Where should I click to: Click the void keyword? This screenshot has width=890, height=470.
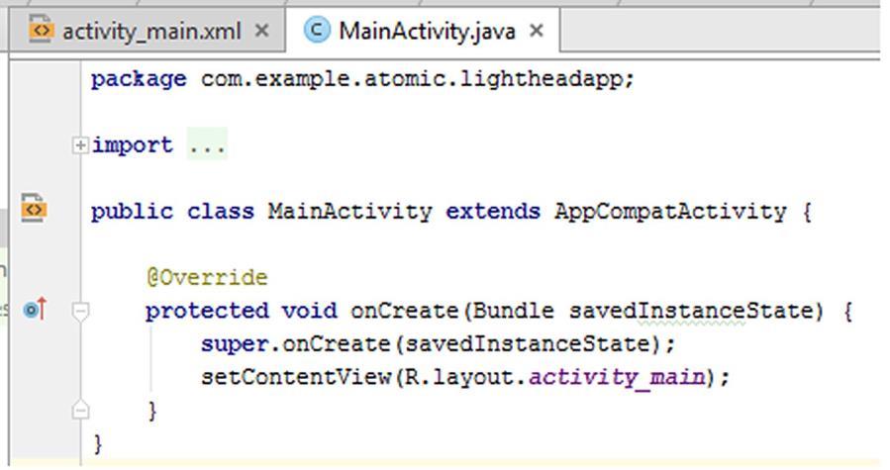(309, 311)
